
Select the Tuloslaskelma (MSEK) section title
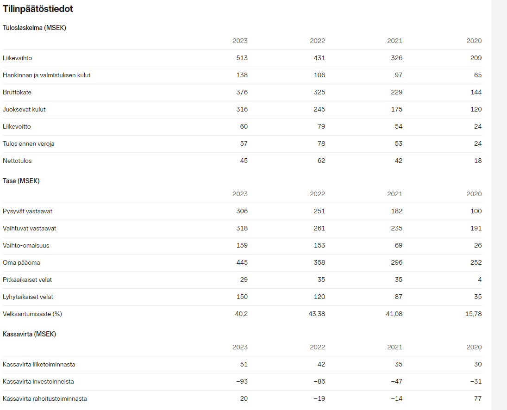click(x=34, y=28)
